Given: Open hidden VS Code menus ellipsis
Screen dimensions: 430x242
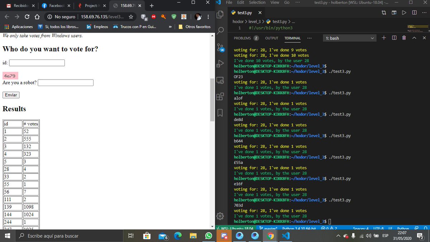Looking at the screenshot, I should pyautogui.click(x=298, y=3).
